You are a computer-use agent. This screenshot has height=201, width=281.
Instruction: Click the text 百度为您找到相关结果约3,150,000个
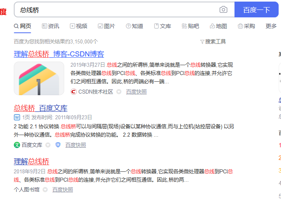click(x=56, y=41)
